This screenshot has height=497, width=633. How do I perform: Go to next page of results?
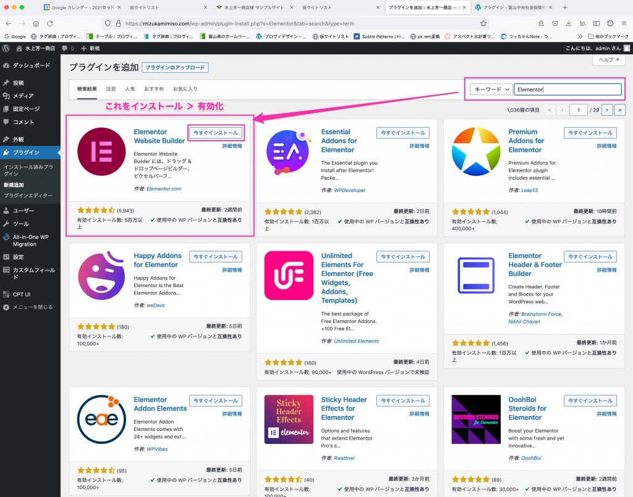pyautogui.click(x=607, y=110)
